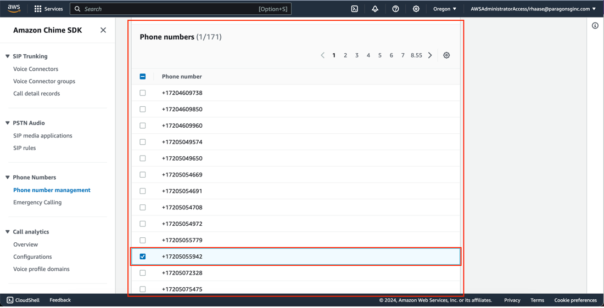Collapse the SIP Trunking section
604x308 pixels.
pyautogui.click(x=7, y=56)
